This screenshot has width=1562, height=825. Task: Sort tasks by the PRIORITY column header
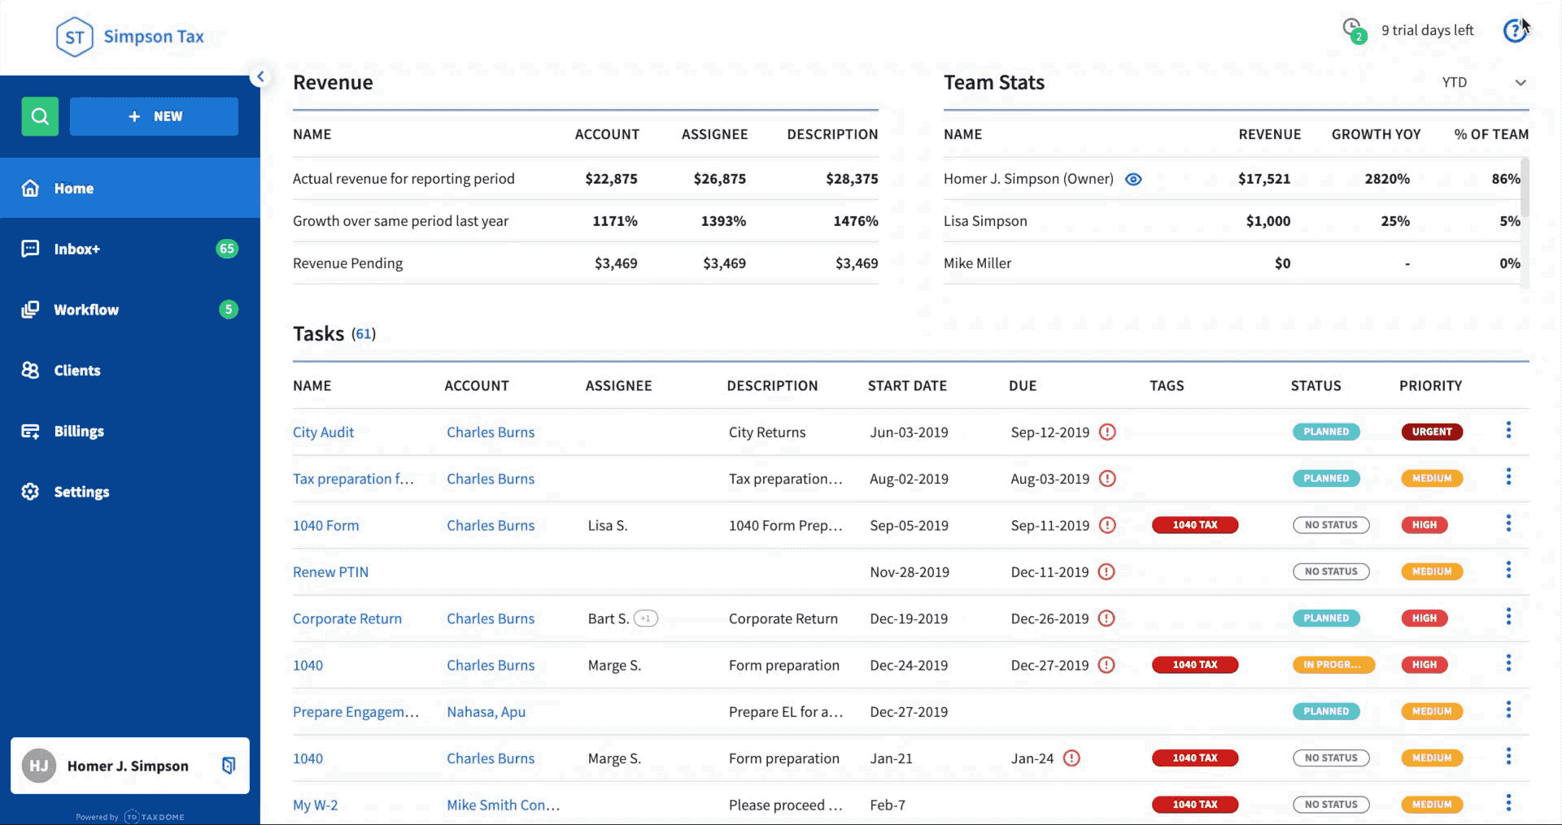point(1430,385)
